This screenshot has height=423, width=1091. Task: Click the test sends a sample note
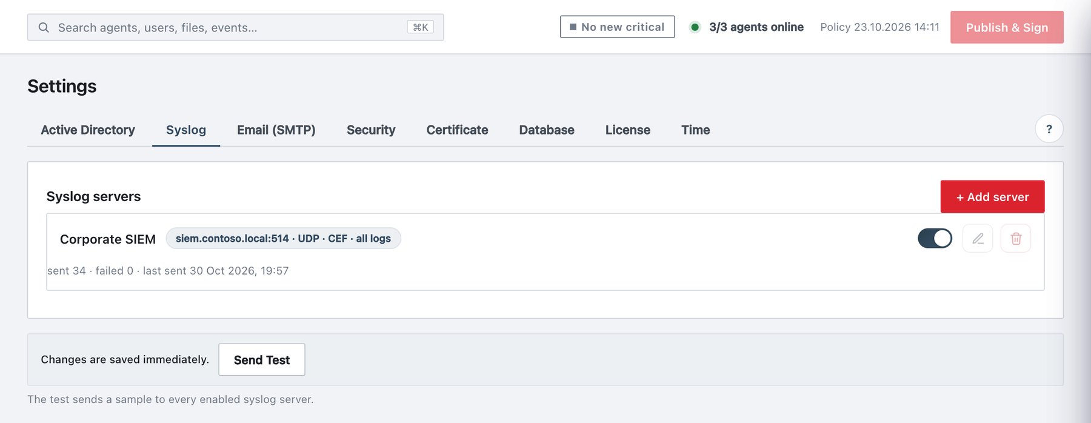click(x=170, y=399)
